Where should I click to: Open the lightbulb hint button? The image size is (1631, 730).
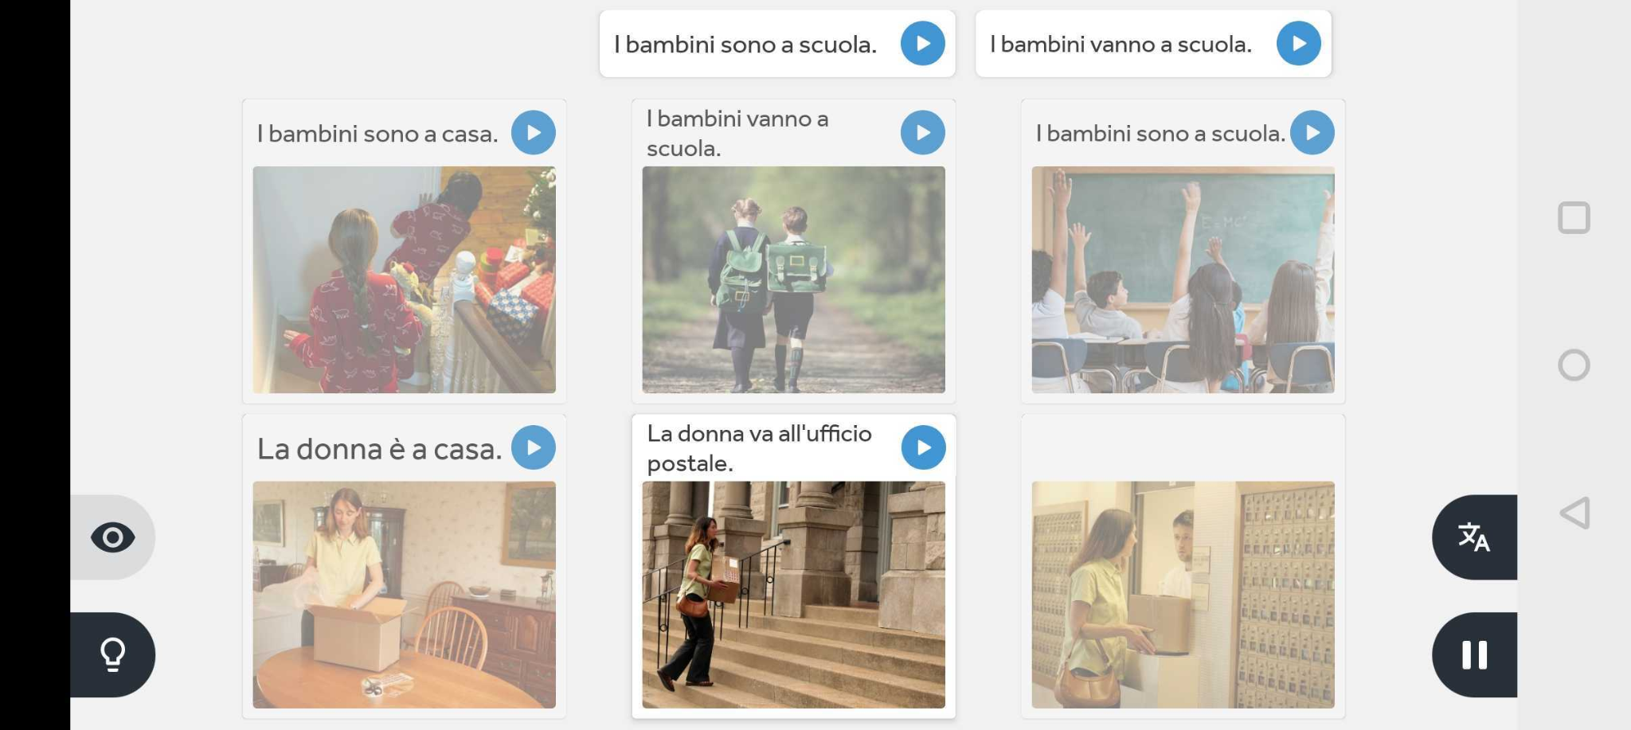pos(112,655)
